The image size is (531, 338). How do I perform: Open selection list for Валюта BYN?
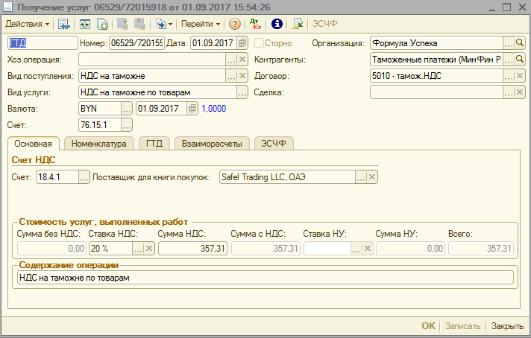pyautogui.click(x=127, y=109)
